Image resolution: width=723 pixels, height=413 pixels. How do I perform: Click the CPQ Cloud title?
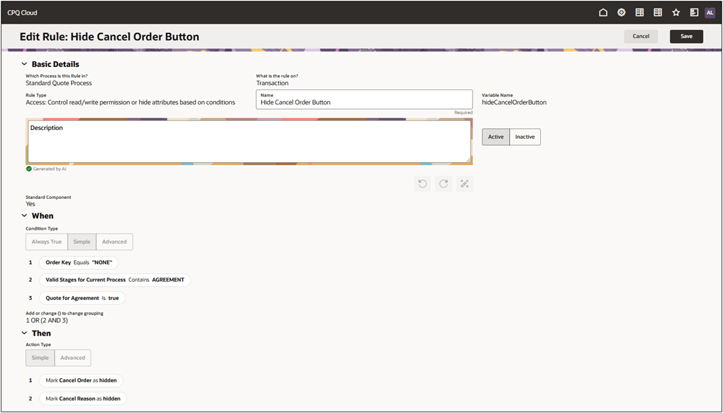(22, 12)
